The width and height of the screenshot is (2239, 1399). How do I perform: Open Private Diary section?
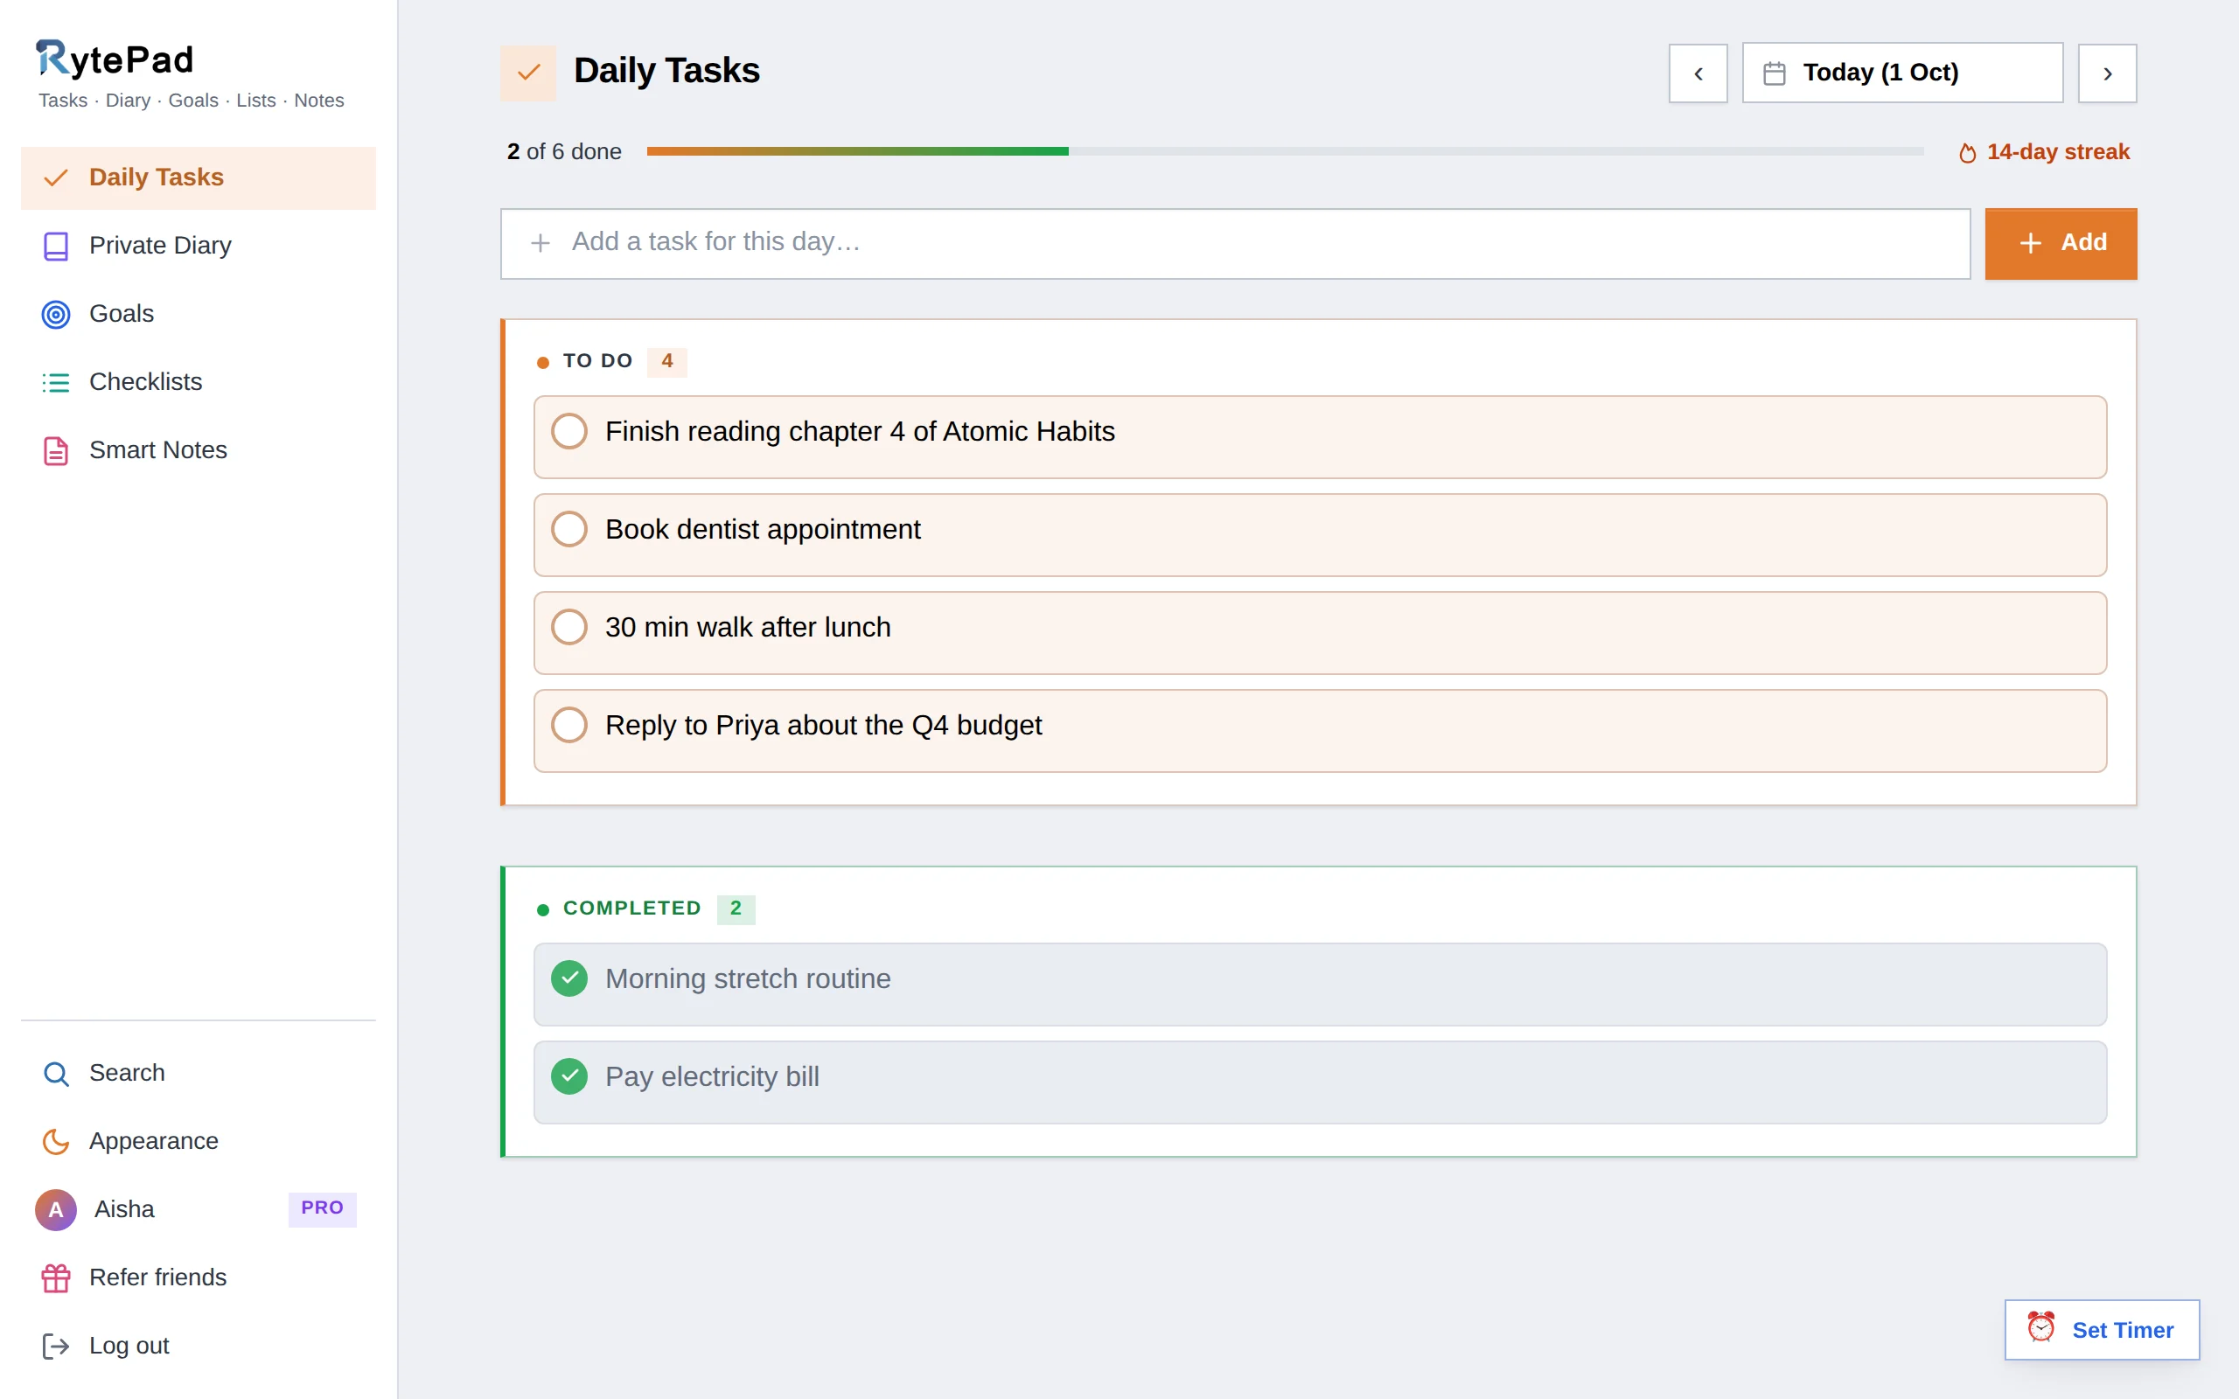click(198, 246)
